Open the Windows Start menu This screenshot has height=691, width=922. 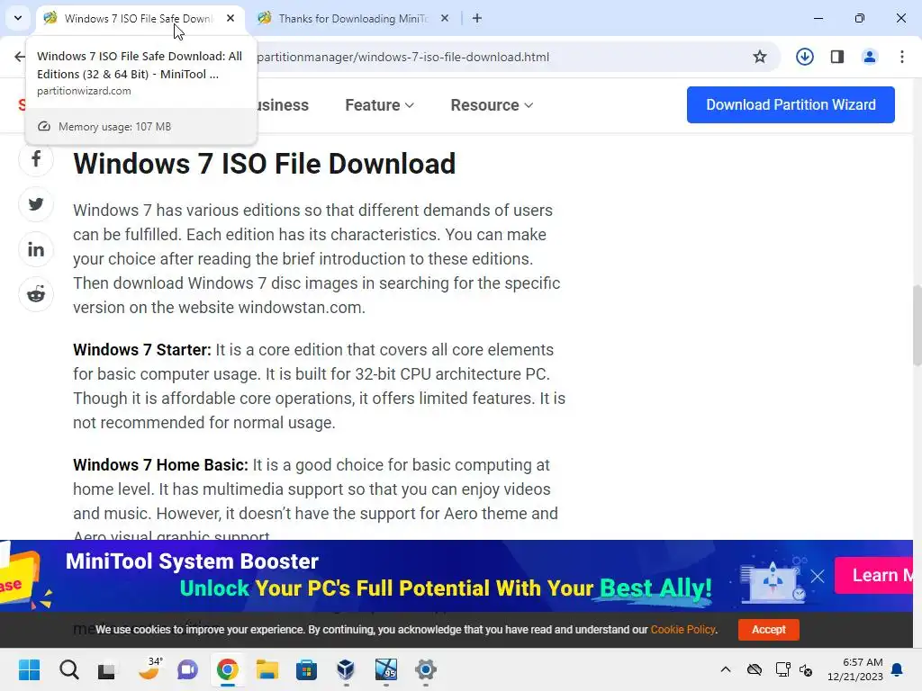(x=29, y=669)
